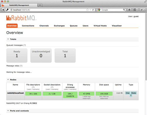Image resolution: width=147 pixels, height=115 pixels.
Task: Click 'Waiting for message rates...' text
Action: click(x=19, y=72)
